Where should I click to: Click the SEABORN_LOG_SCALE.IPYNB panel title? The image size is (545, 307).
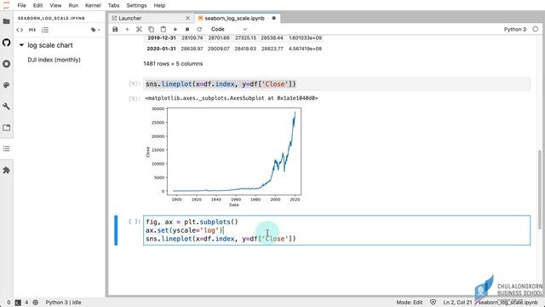click(51, 18)
